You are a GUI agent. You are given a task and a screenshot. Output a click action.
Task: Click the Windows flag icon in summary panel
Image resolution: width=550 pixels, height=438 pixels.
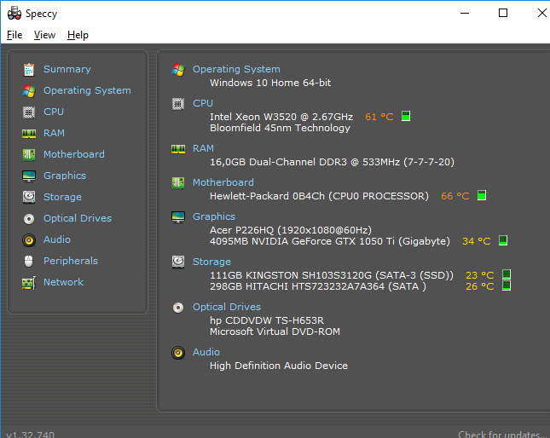pyautogui.click(x=178, y=69)
